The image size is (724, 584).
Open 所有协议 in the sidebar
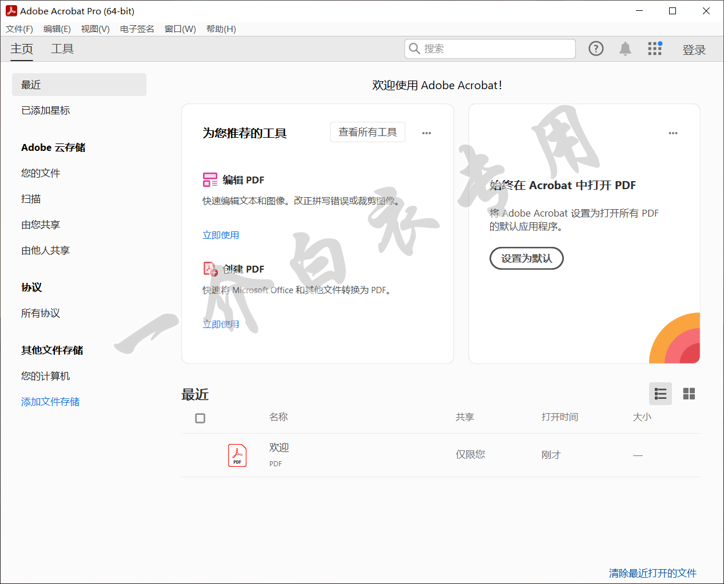(x=41, y=313)
